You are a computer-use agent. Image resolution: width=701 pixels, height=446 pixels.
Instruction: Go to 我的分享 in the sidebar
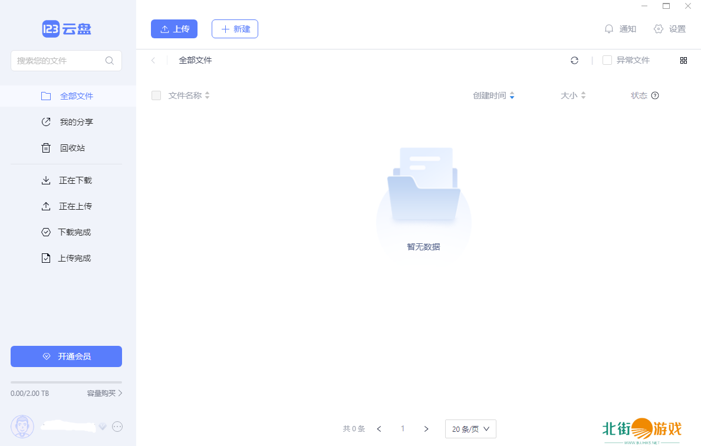(x=76, y=122)
